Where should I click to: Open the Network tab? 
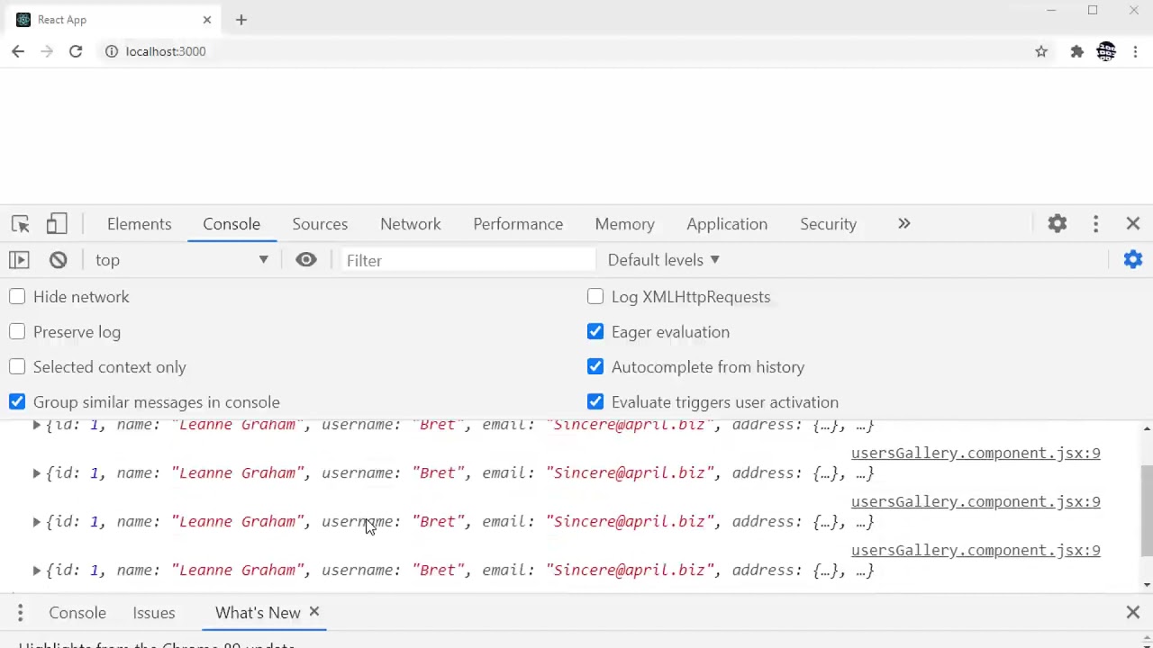(x=411, y=224)
